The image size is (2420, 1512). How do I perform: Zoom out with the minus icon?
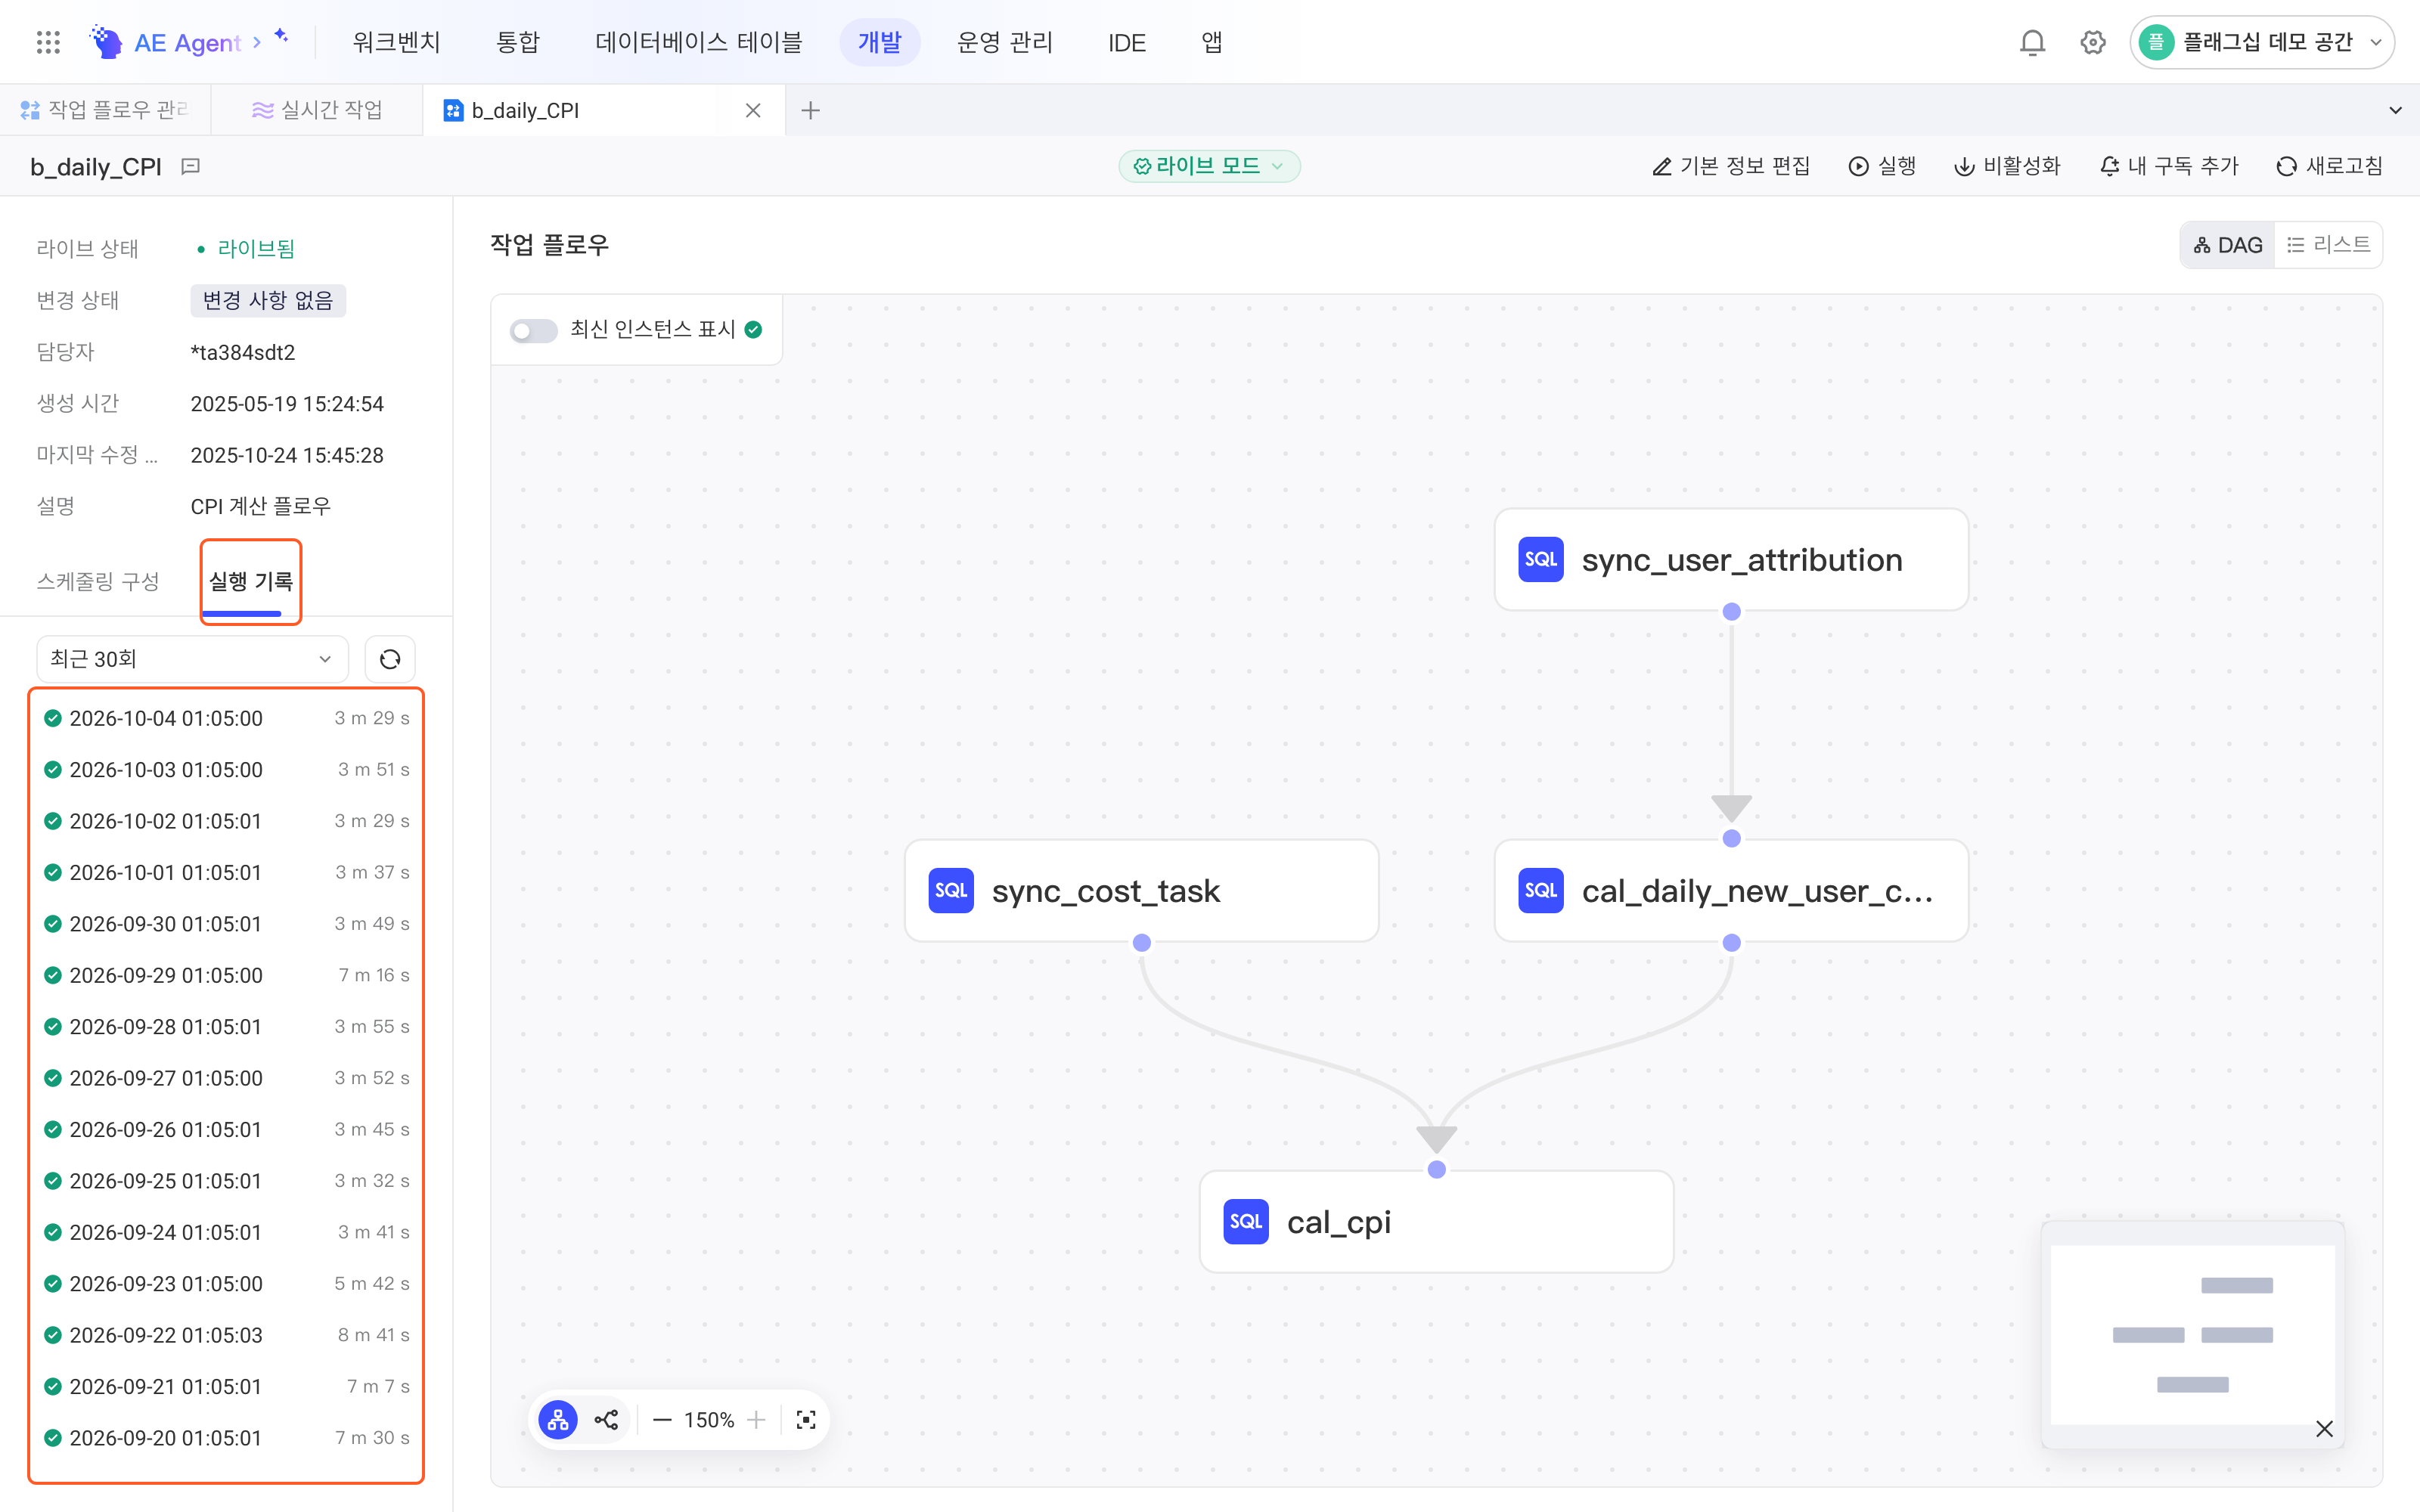[662, 1420]
